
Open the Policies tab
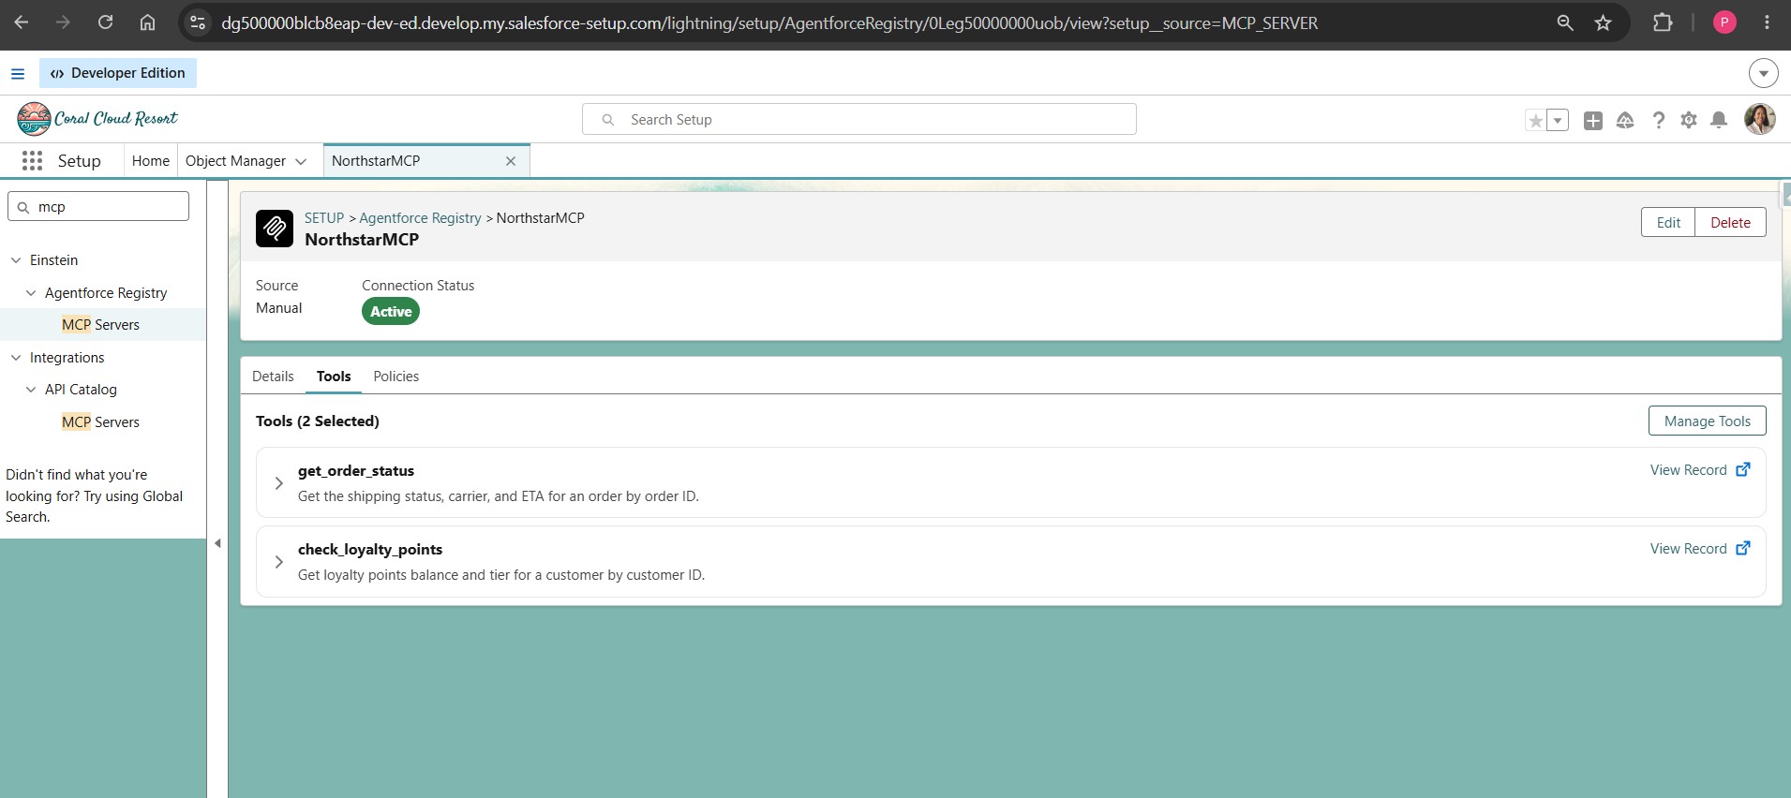pyautogui.click(x=396, y=377)
